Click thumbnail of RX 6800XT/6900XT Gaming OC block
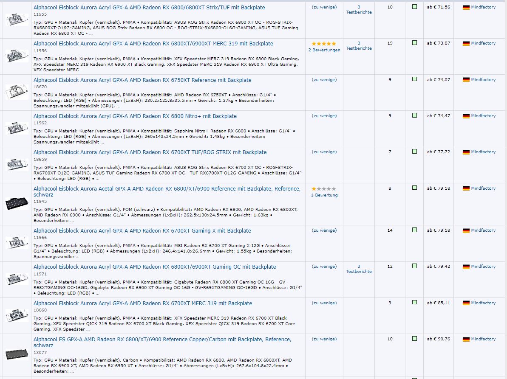The height and width of the screenshot is (379, 507). pyautogui.click(x=17, y=279)
